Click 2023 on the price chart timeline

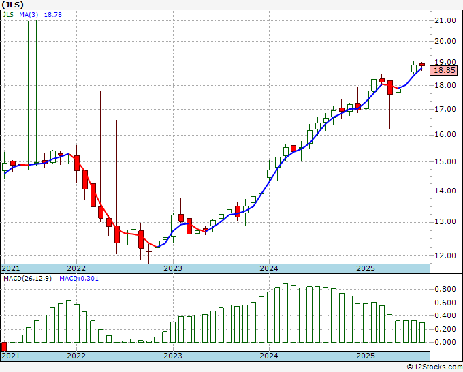coord(173,268)
